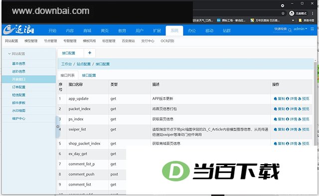The width and height of the screenshot is (319, 196).
Task: Open 邮件参数 in the sidebar
Action: pyautogui.click(x=18, y=103)
